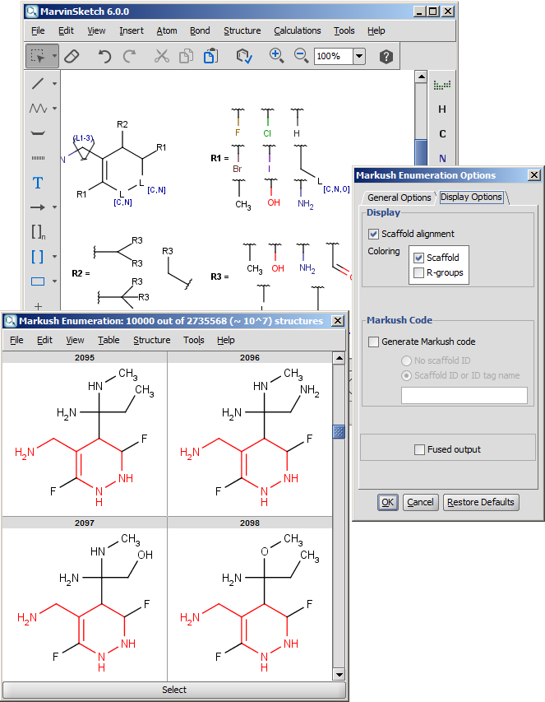Expand the single bond tool dropdown arrow
This screenshot has height=702, width=545.
click(54, 84)
